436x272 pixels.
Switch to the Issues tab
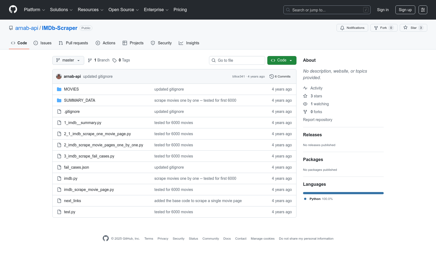tap(43, 43)
